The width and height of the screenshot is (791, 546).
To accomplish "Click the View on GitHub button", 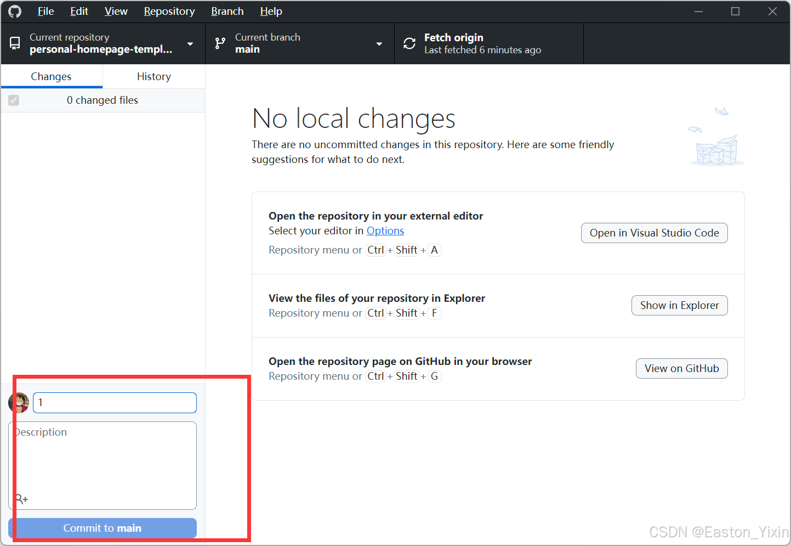I will (x=681, y=368).
